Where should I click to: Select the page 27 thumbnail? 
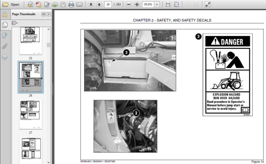coord(31,114)
